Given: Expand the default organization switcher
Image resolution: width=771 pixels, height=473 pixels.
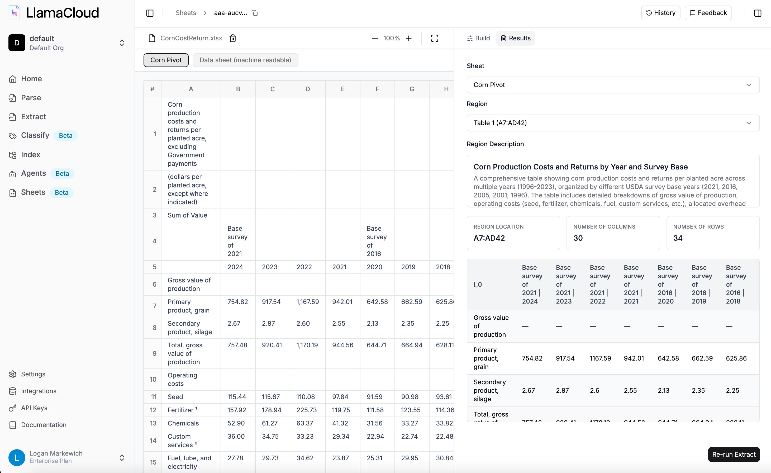Looking at the screenshot, I should [122, 43].
